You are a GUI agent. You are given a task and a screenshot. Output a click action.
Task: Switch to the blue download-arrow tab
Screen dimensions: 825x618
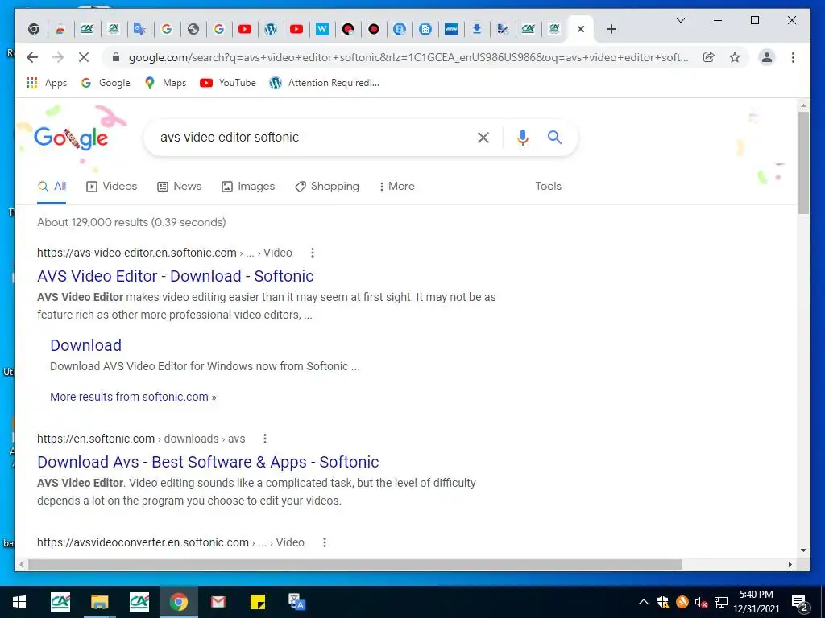[x=477, y=30]
